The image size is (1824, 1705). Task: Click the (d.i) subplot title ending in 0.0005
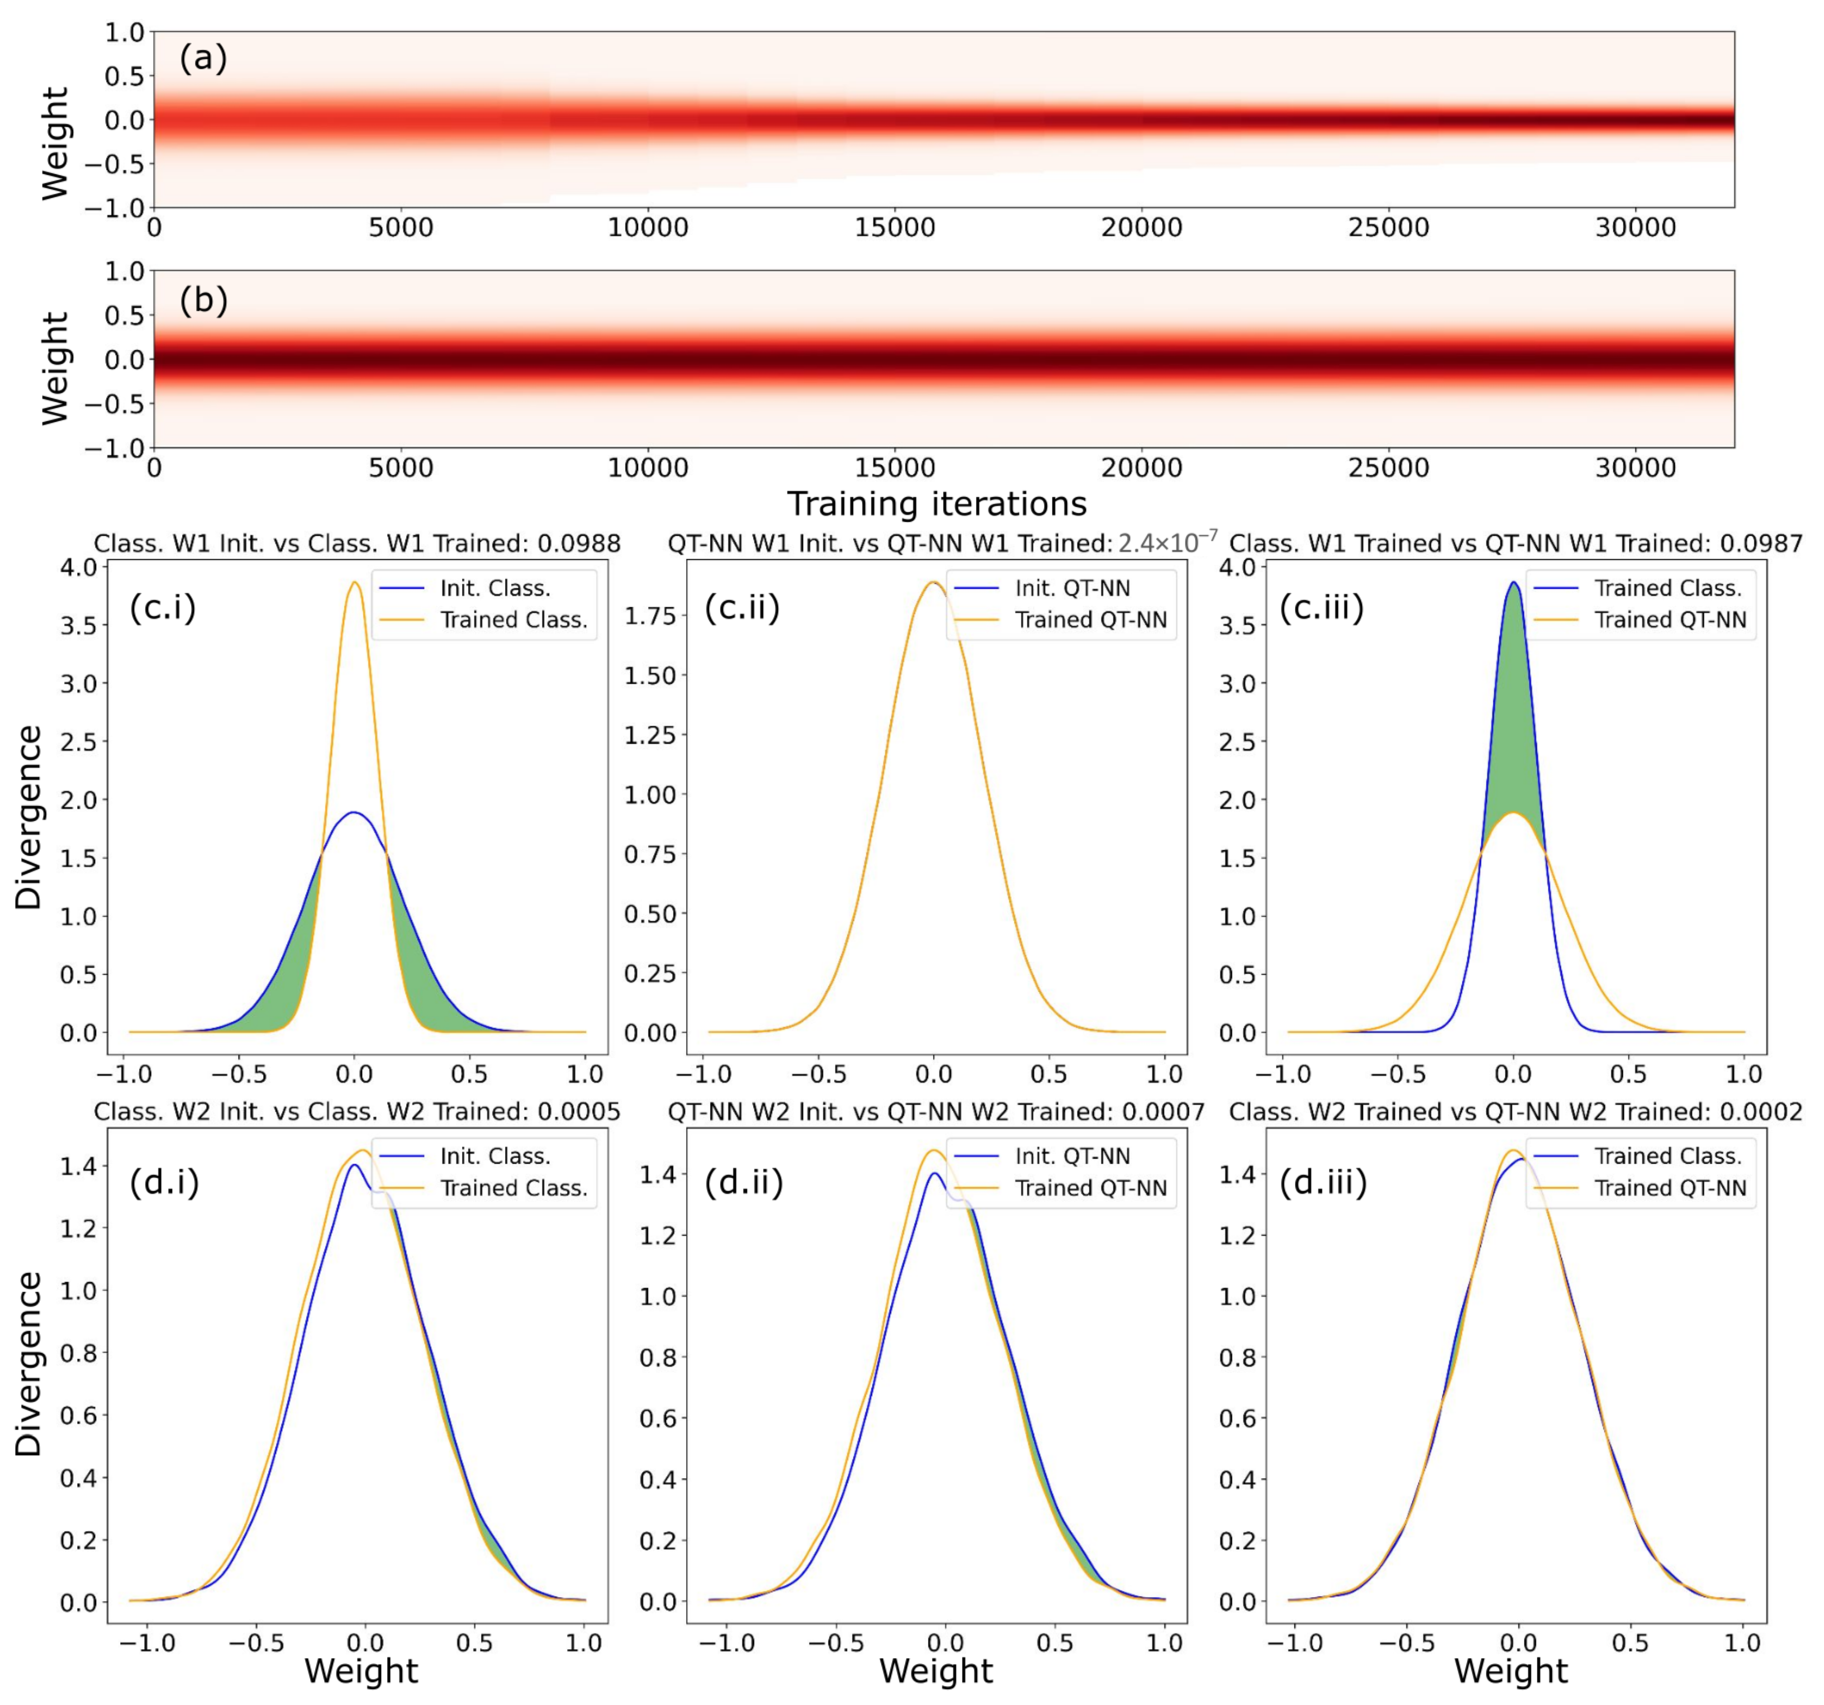(357, 1111)
